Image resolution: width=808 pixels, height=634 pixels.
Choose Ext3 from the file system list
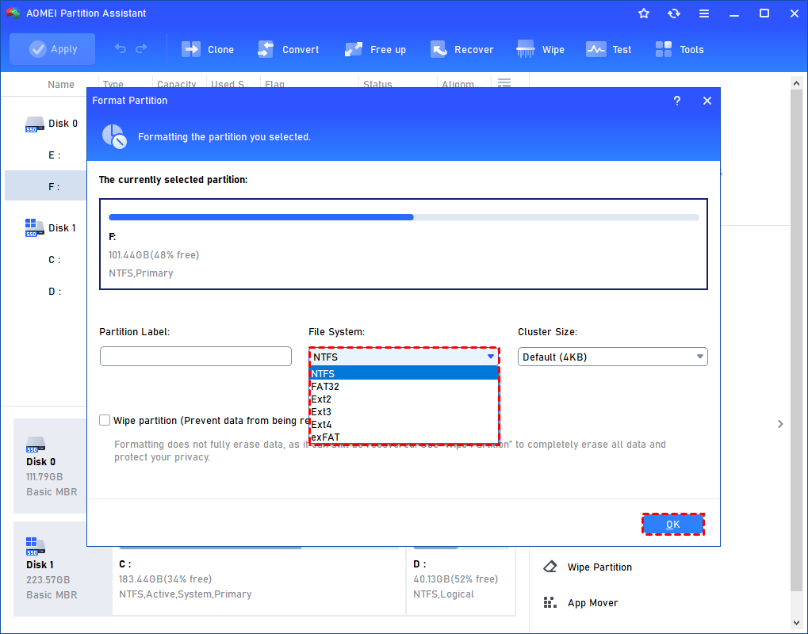(404, 411)
